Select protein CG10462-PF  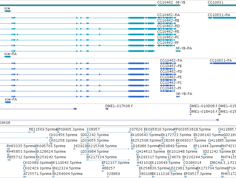(x=171, y=88)
